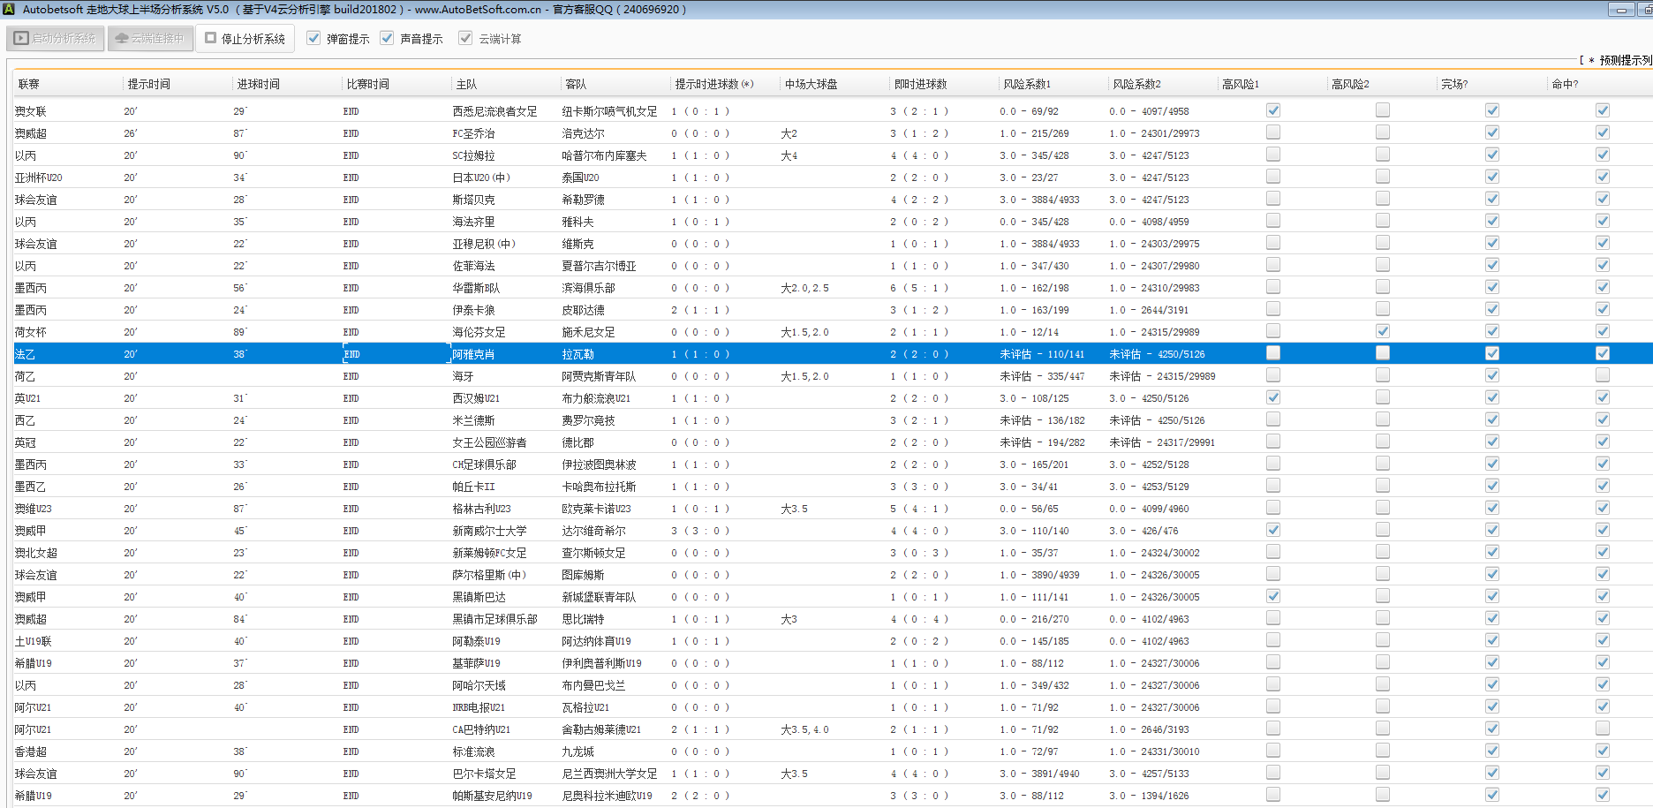This screenshot has width=1653, height=808.
Task: Select the 标准流浪 vs 九龙城 row
Action: [x=473, y=751]
